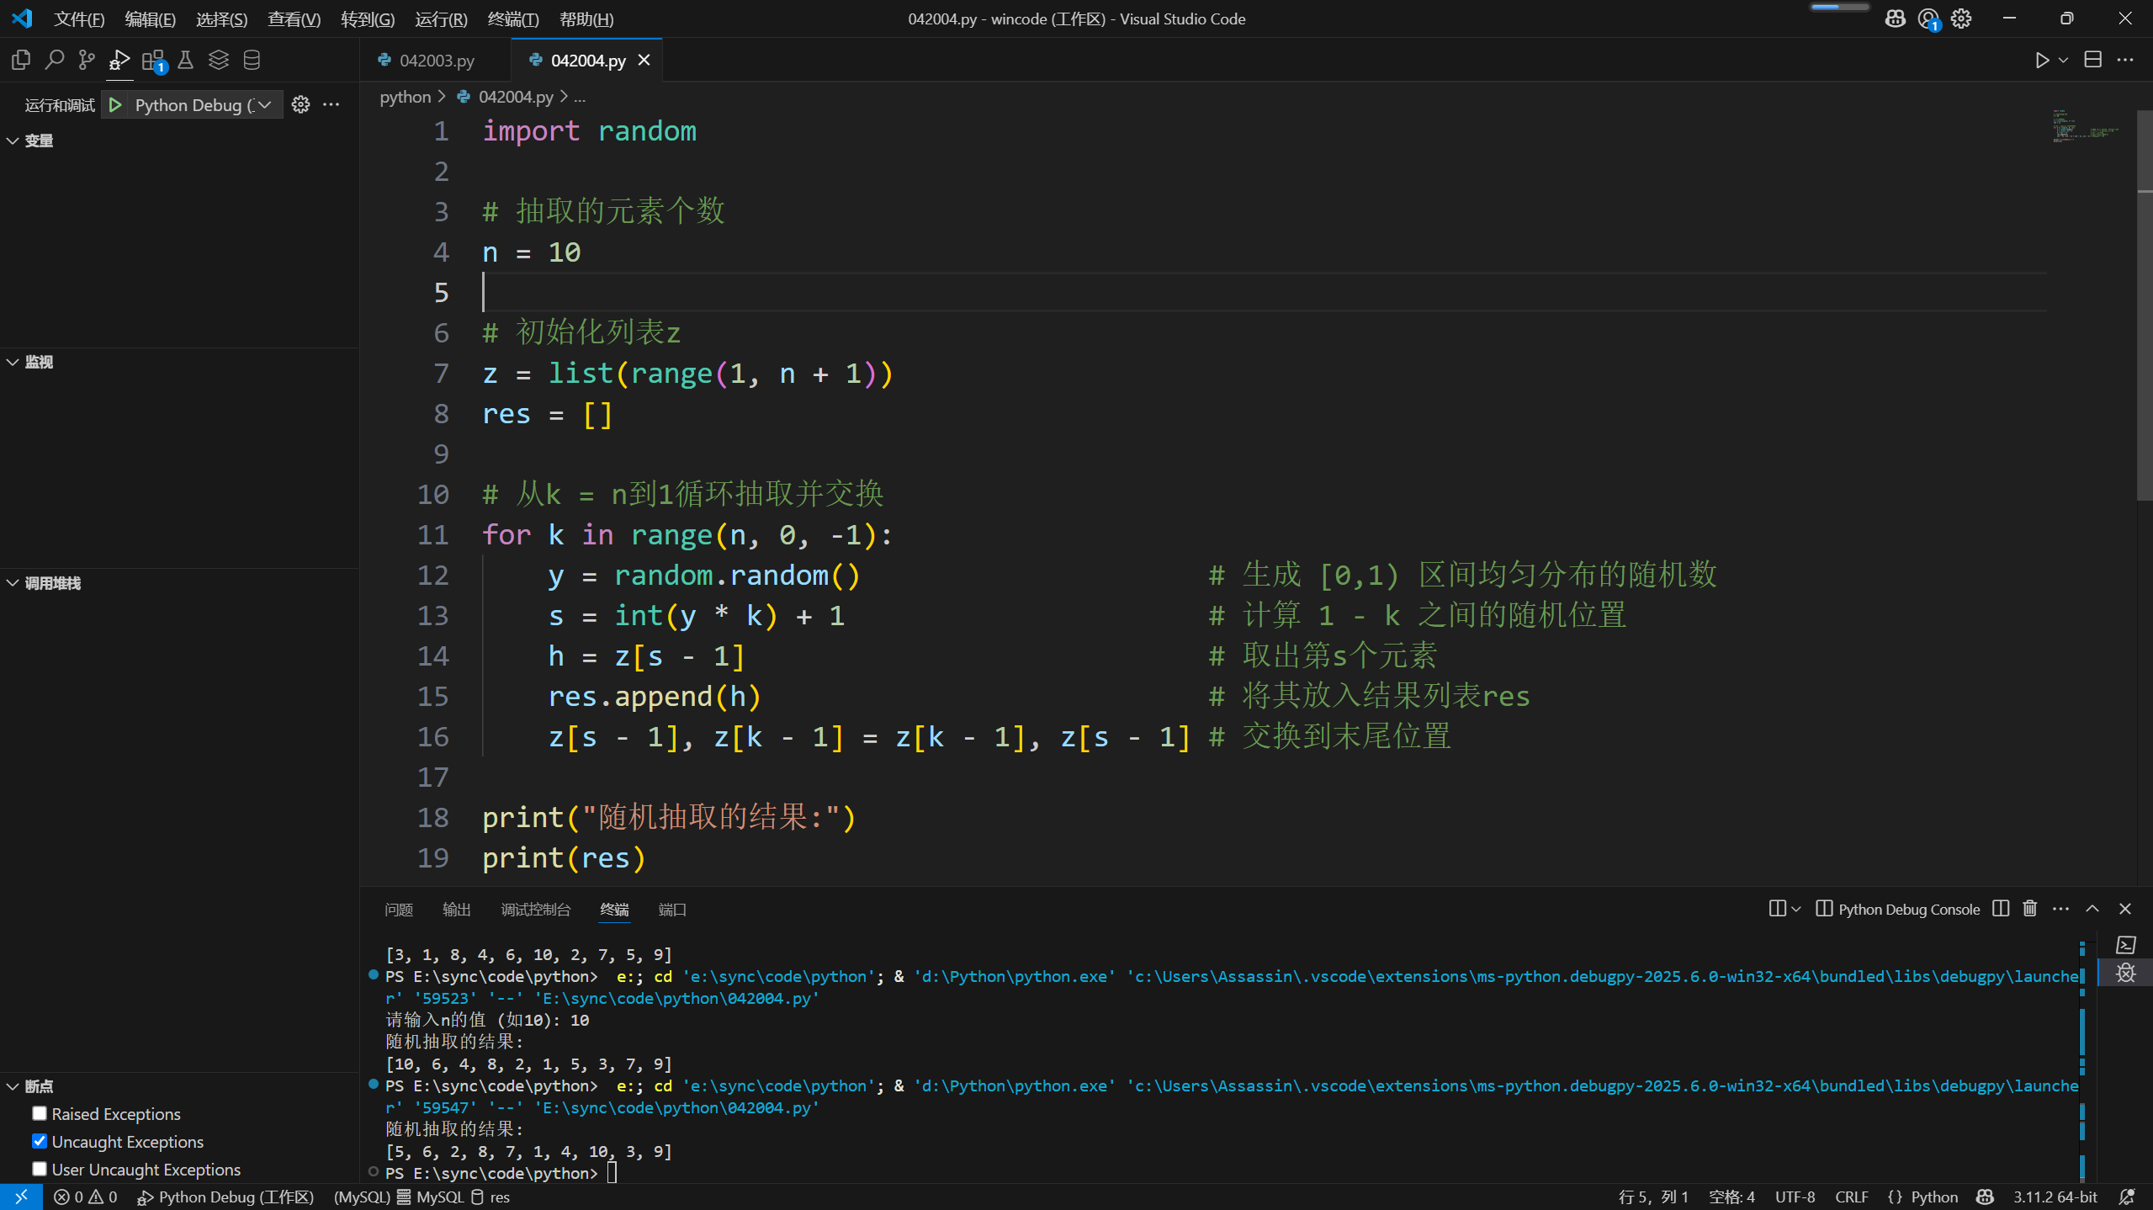Open the Extensions view icon
The height and width of the screenshot is (1210, 2153).
[153, 60]
